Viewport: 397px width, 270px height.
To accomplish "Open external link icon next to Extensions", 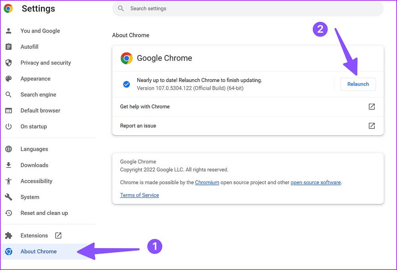I will click(x=58, y=236).
